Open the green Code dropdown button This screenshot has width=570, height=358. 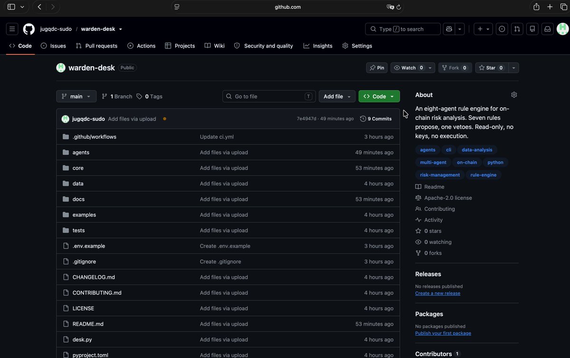(x=379, y=97)
